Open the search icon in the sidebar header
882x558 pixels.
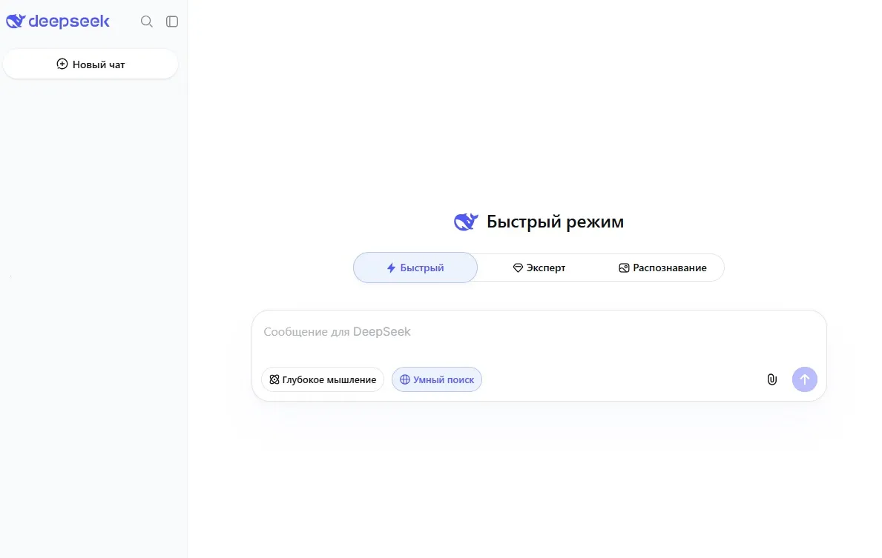pyautogui.click(x=147, y=21)
